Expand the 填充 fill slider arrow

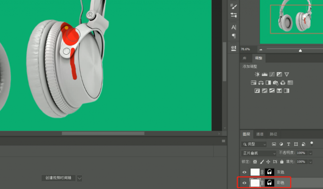pyautogui.click(x=310, y=162)
